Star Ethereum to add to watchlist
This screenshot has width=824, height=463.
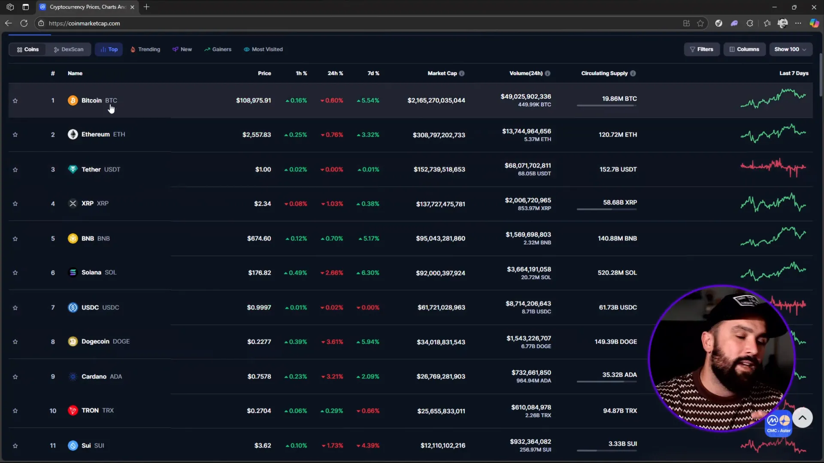(x=15, y=135)
